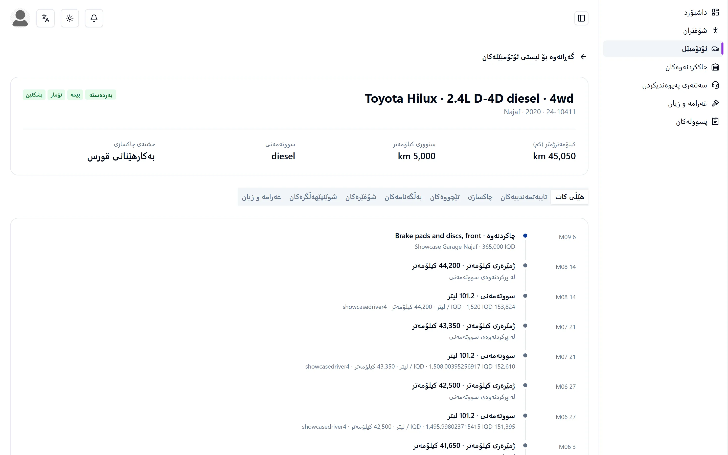Open the user profile avatar
This screenshot has width=728, height=455.
20,18
